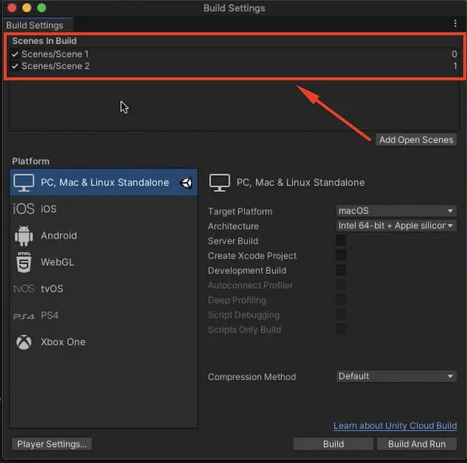Click scene index 0 value
Viewport: 467px width, 463px height.
tap(454, 54)
